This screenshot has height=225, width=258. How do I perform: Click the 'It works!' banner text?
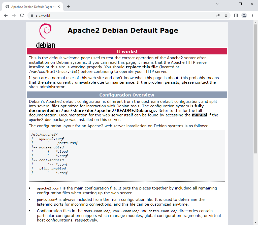(x=127, y=51)
